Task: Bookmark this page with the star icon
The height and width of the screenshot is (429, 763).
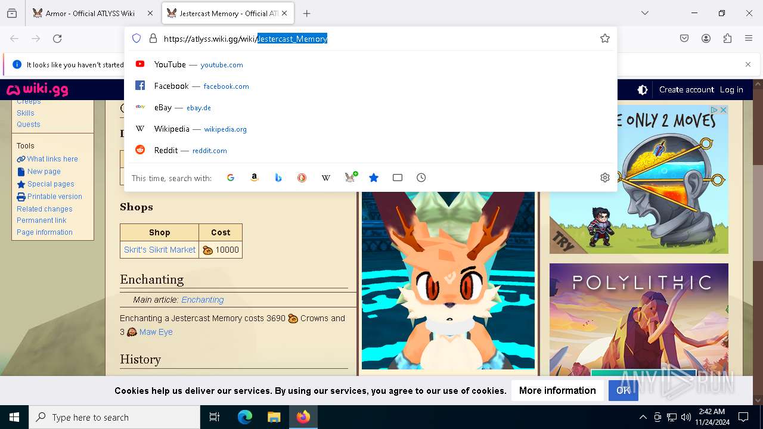Action: (605, 39)
